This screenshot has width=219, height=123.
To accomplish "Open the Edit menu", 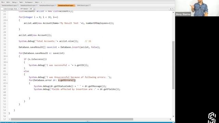I will (x=8, y=2).
